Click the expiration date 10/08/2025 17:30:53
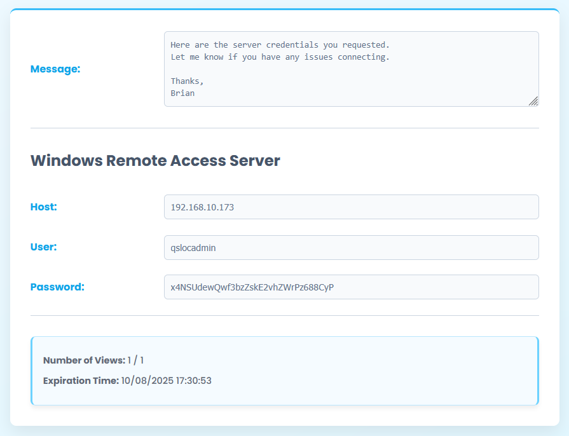The width and height of the screenshot is (569, 436). point(166,381)
